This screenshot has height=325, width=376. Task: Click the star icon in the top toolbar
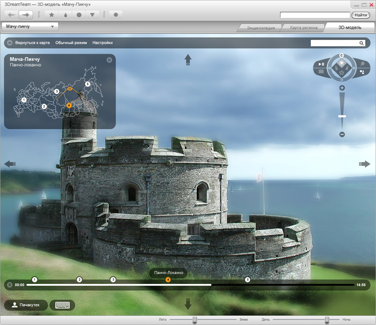(51, 15)
